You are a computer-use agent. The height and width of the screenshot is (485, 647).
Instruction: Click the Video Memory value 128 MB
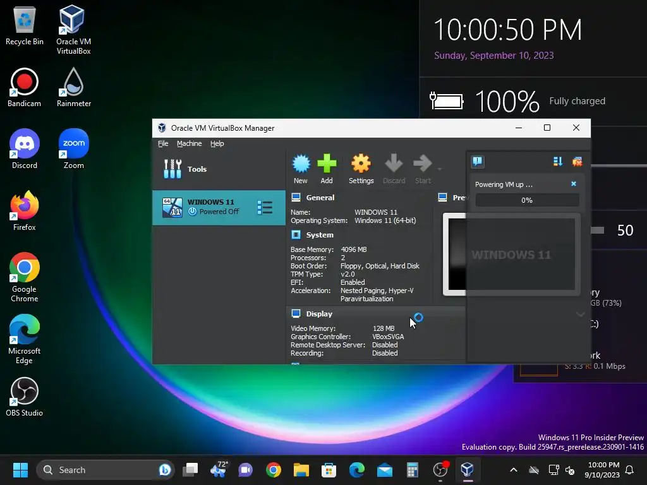coord(384,328)
